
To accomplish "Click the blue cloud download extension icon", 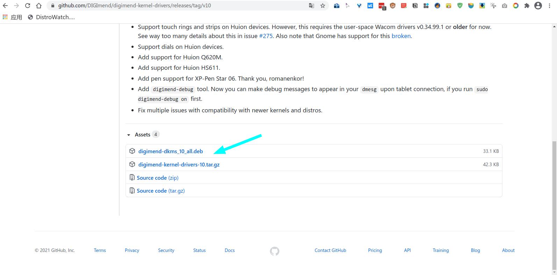I will point(337,6).
